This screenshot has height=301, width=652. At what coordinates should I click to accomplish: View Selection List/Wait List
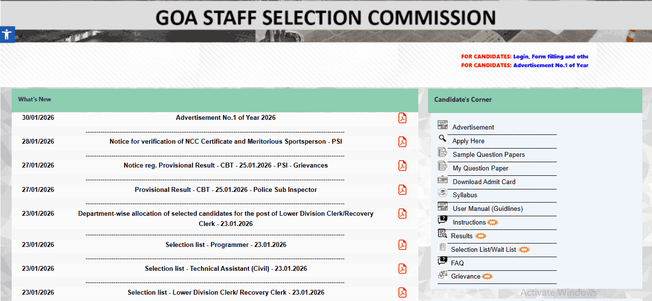click(483, 250)
